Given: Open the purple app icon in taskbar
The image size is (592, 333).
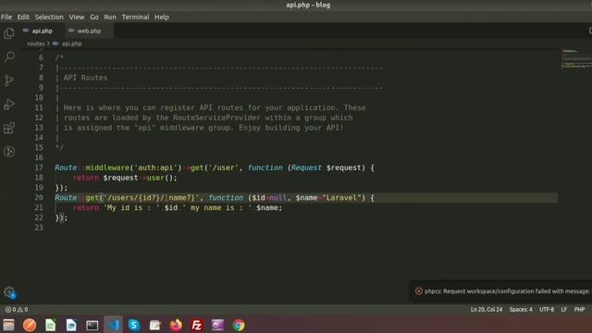Looking at the screenshot, I should 217,325.
